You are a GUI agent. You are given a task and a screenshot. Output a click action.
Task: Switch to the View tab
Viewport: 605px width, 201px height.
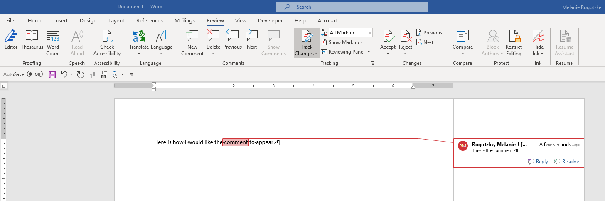(241, 20)
